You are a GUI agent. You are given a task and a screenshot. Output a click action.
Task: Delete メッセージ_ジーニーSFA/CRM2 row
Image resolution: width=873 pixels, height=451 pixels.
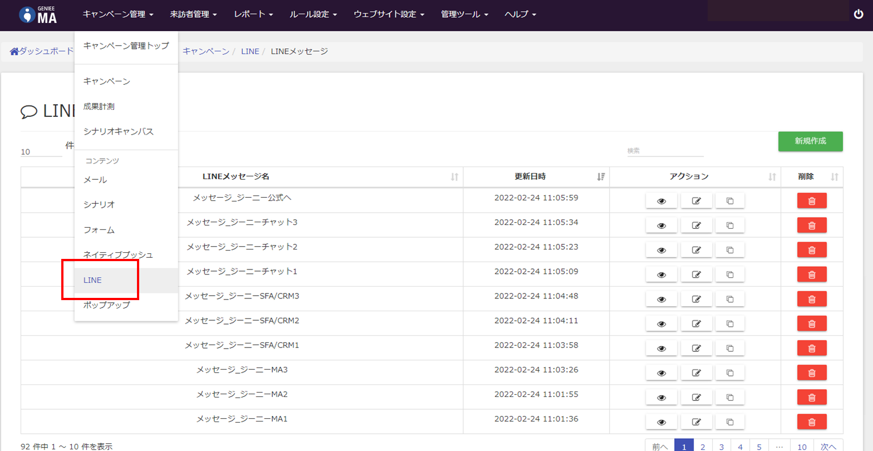click(x=812, y=323)
